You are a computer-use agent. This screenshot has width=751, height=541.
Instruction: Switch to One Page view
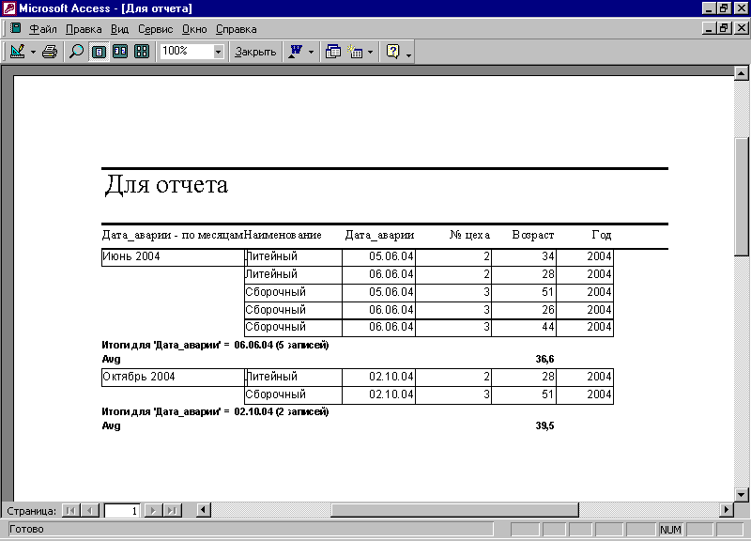[x=99, y=52]
